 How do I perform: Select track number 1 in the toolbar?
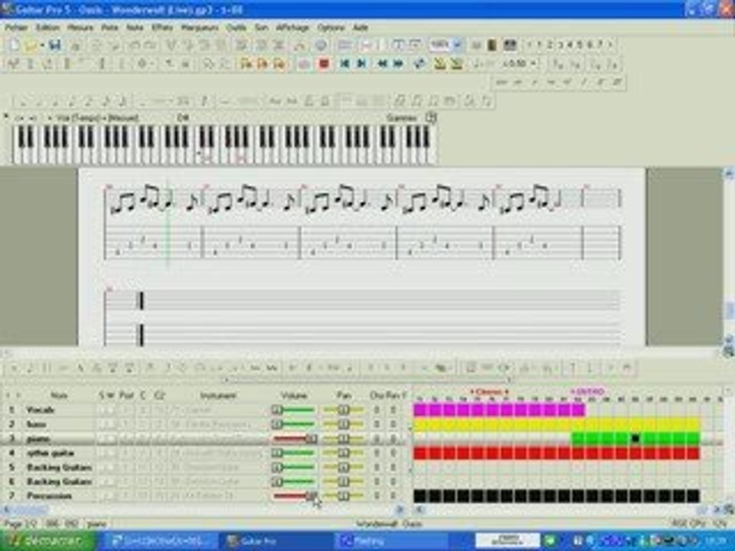[x=539, y=45]
